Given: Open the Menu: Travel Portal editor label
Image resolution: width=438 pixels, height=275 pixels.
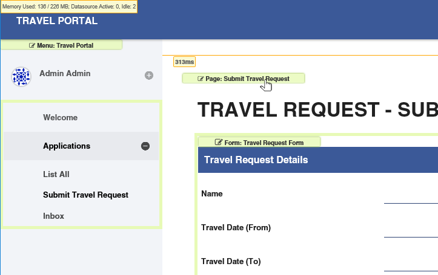Looking at the screenshot, I should (x=65, y=45).
